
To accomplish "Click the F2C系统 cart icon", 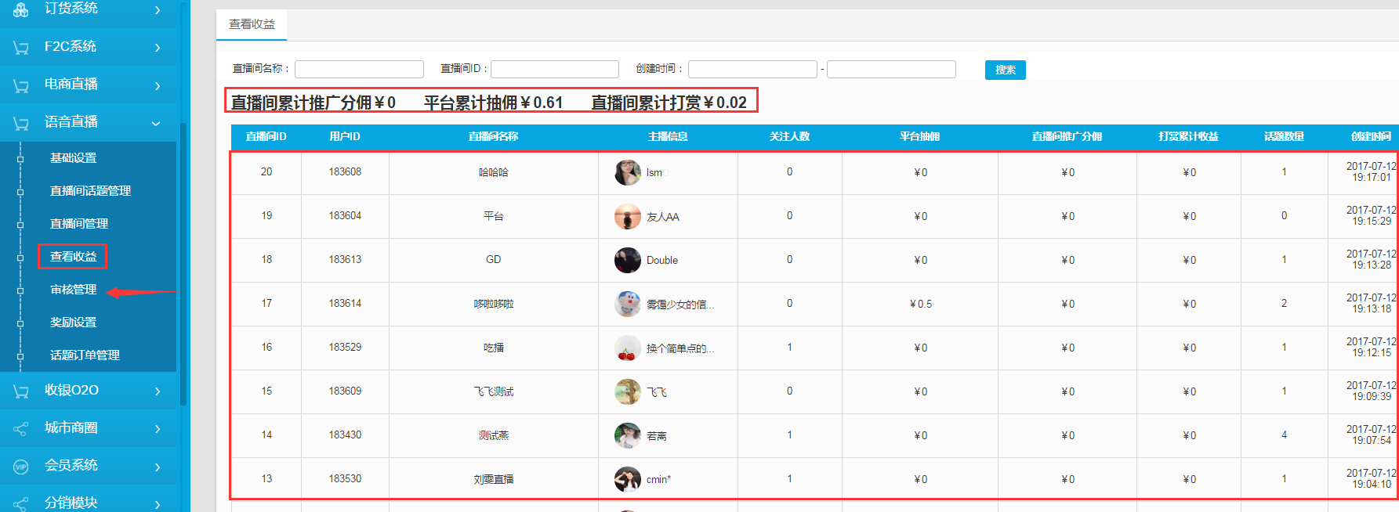I will click(21, 48).
